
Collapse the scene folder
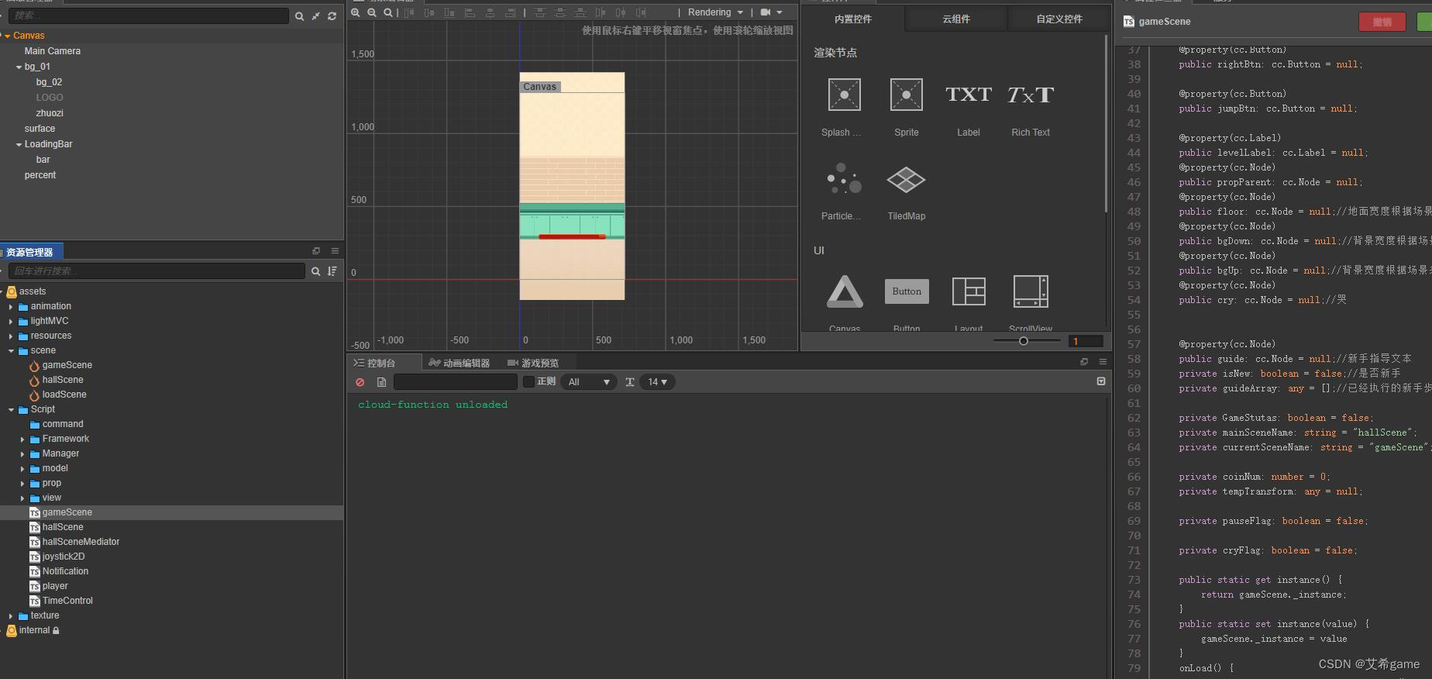[11, 351]
